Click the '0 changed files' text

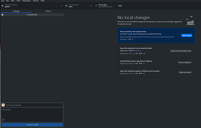click(32, 15)
